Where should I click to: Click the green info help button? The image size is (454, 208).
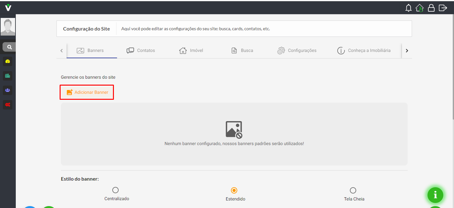pos(435,195)
